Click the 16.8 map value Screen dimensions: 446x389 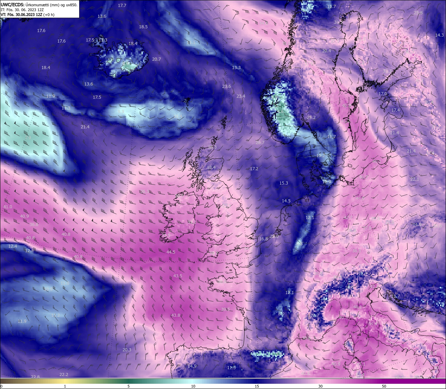[x=263, y=239]
